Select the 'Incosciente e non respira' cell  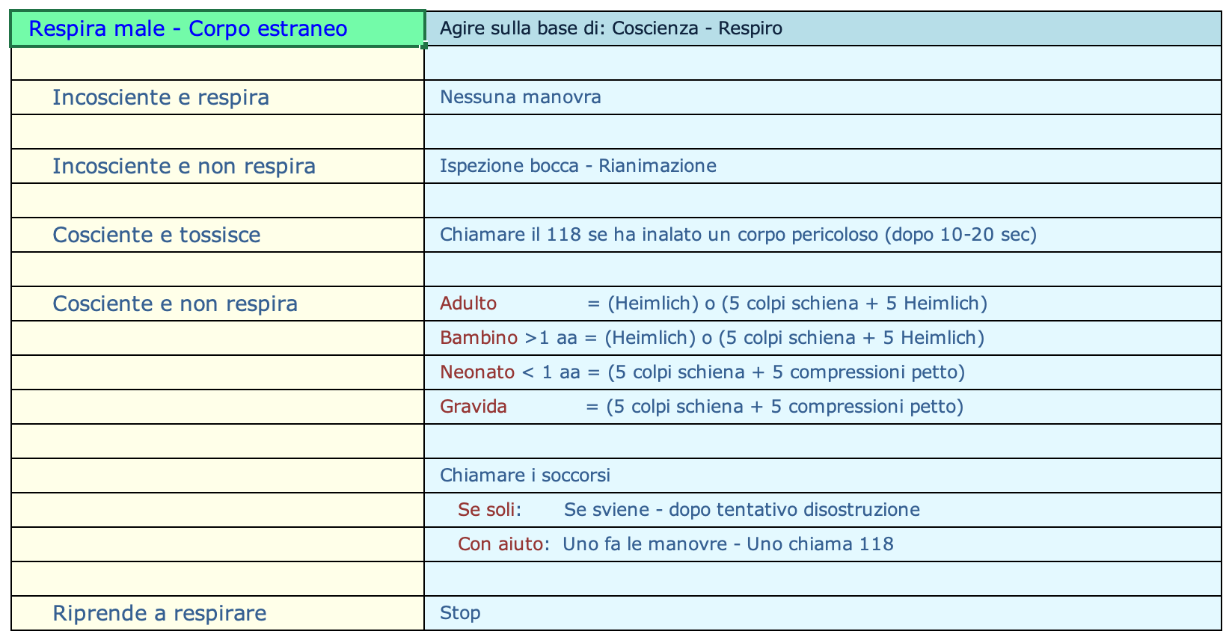(218, 166)
